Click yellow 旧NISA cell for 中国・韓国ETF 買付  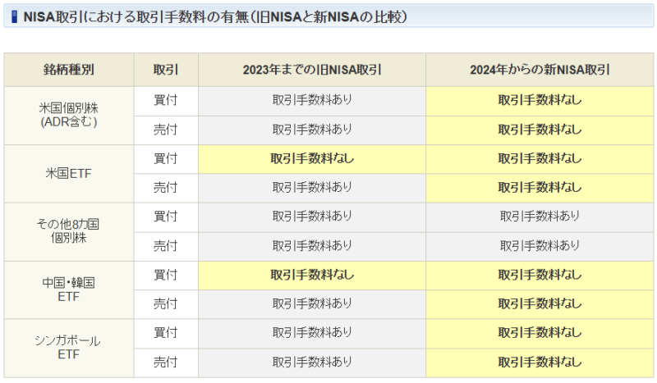pyautogui.click(x=312, y=275)
